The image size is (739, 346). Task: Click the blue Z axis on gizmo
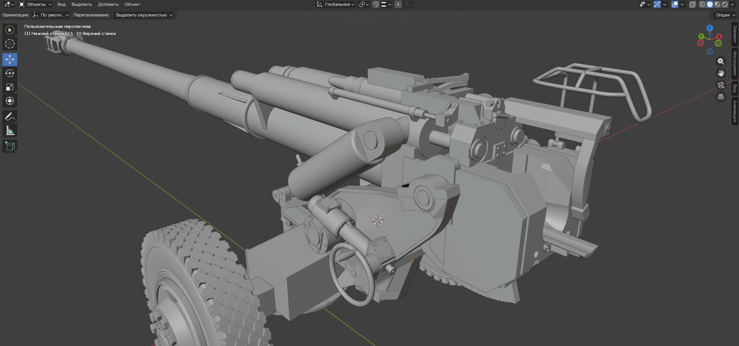tap(709, 28)
